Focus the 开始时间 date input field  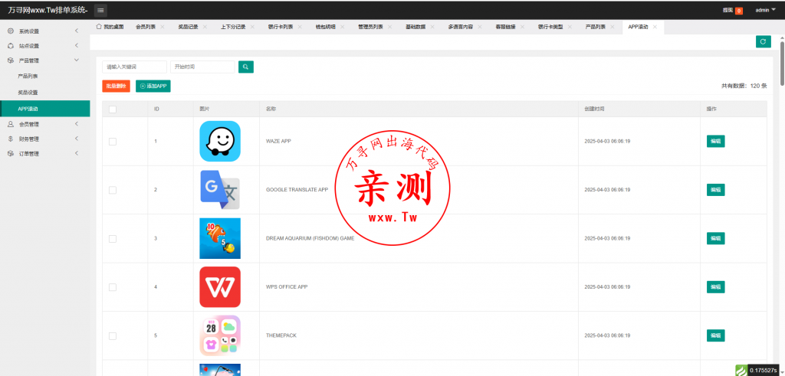click(x=202, y=67)
